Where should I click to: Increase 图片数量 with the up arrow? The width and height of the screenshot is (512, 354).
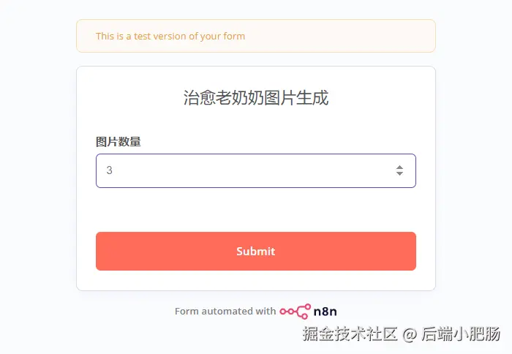(399, 167)
